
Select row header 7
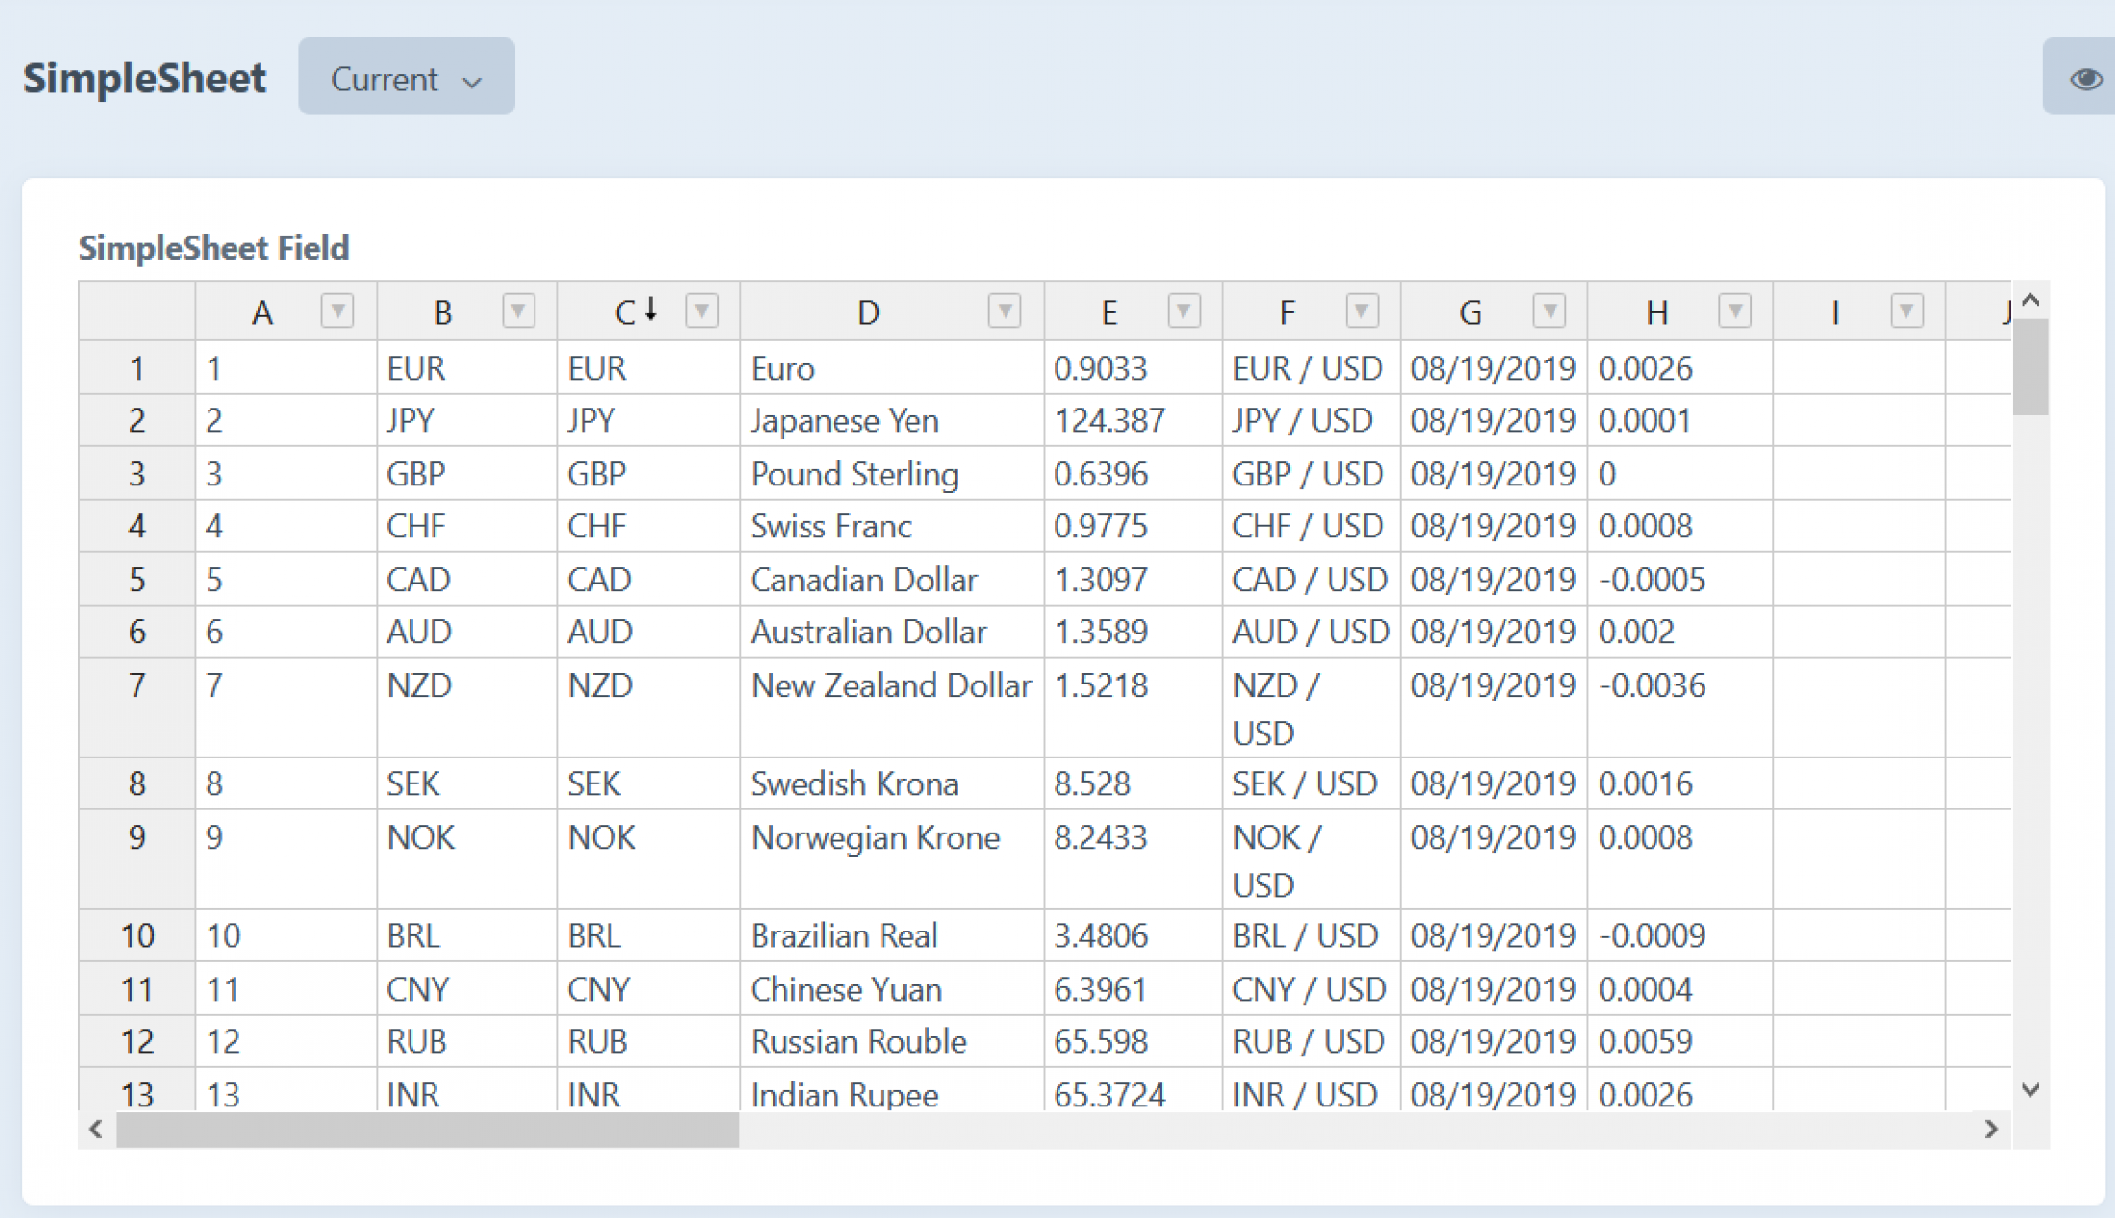[137, 708]
